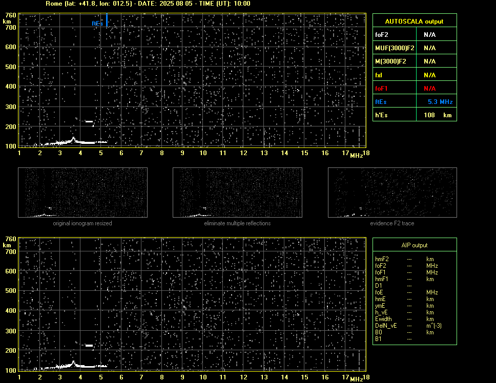Open the 'original ionogram resized' thumbnail
The width and height of the screenshot is (496, 383).
82,193
